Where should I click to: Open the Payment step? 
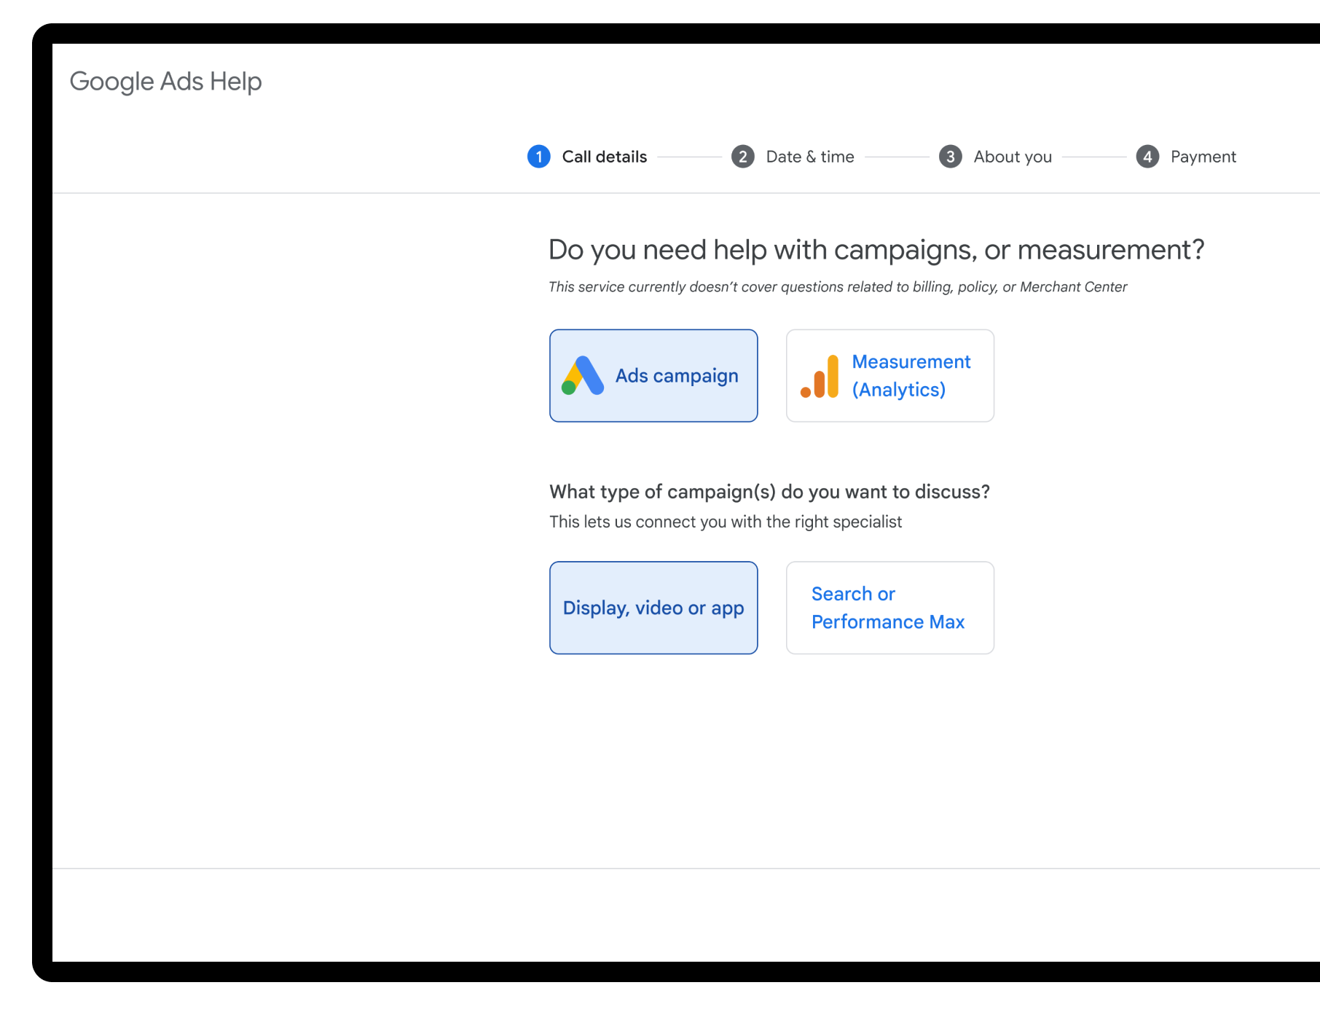[x=1203, y=157]
